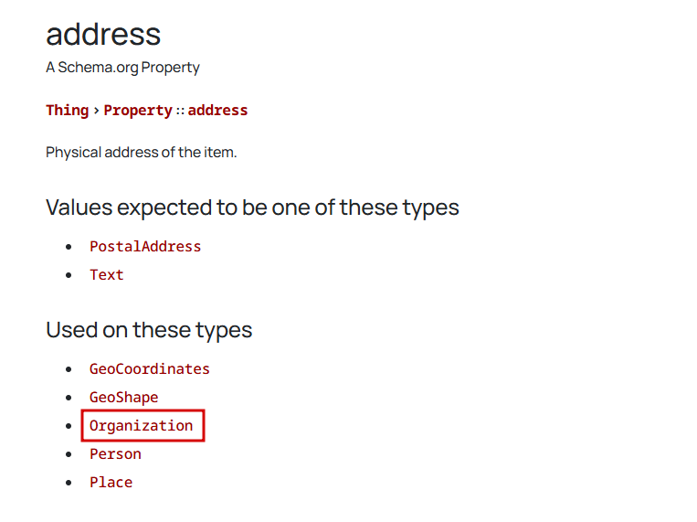
Task: Click the 'A Schema.org Property' subtitle
Action: point(122,68)
